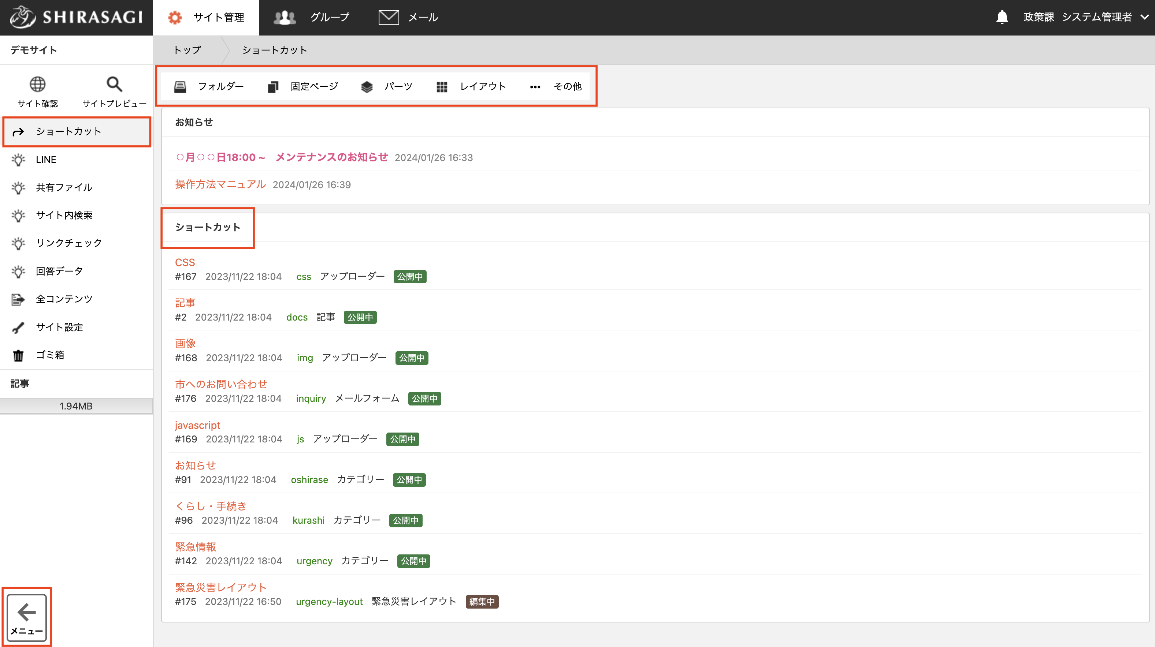Image resolution: width=1155 pixels, height=647 pixels.
Task: Open the 緊急情報 shortcut
Action: (x=195, y=547)
